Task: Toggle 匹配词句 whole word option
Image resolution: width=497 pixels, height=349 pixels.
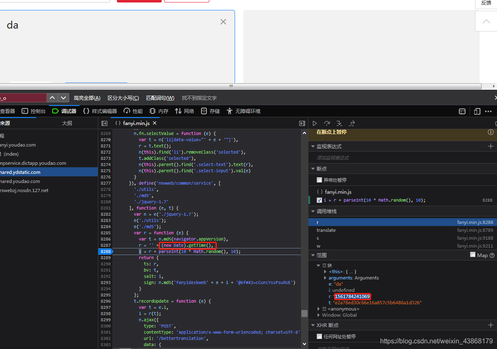Action: coord(160,98)
